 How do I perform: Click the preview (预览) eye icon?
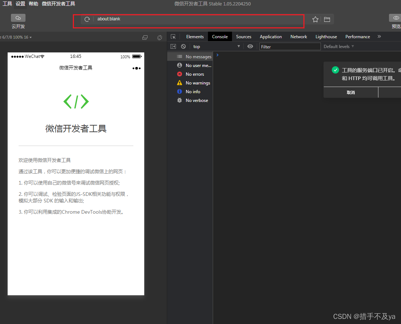396,18
